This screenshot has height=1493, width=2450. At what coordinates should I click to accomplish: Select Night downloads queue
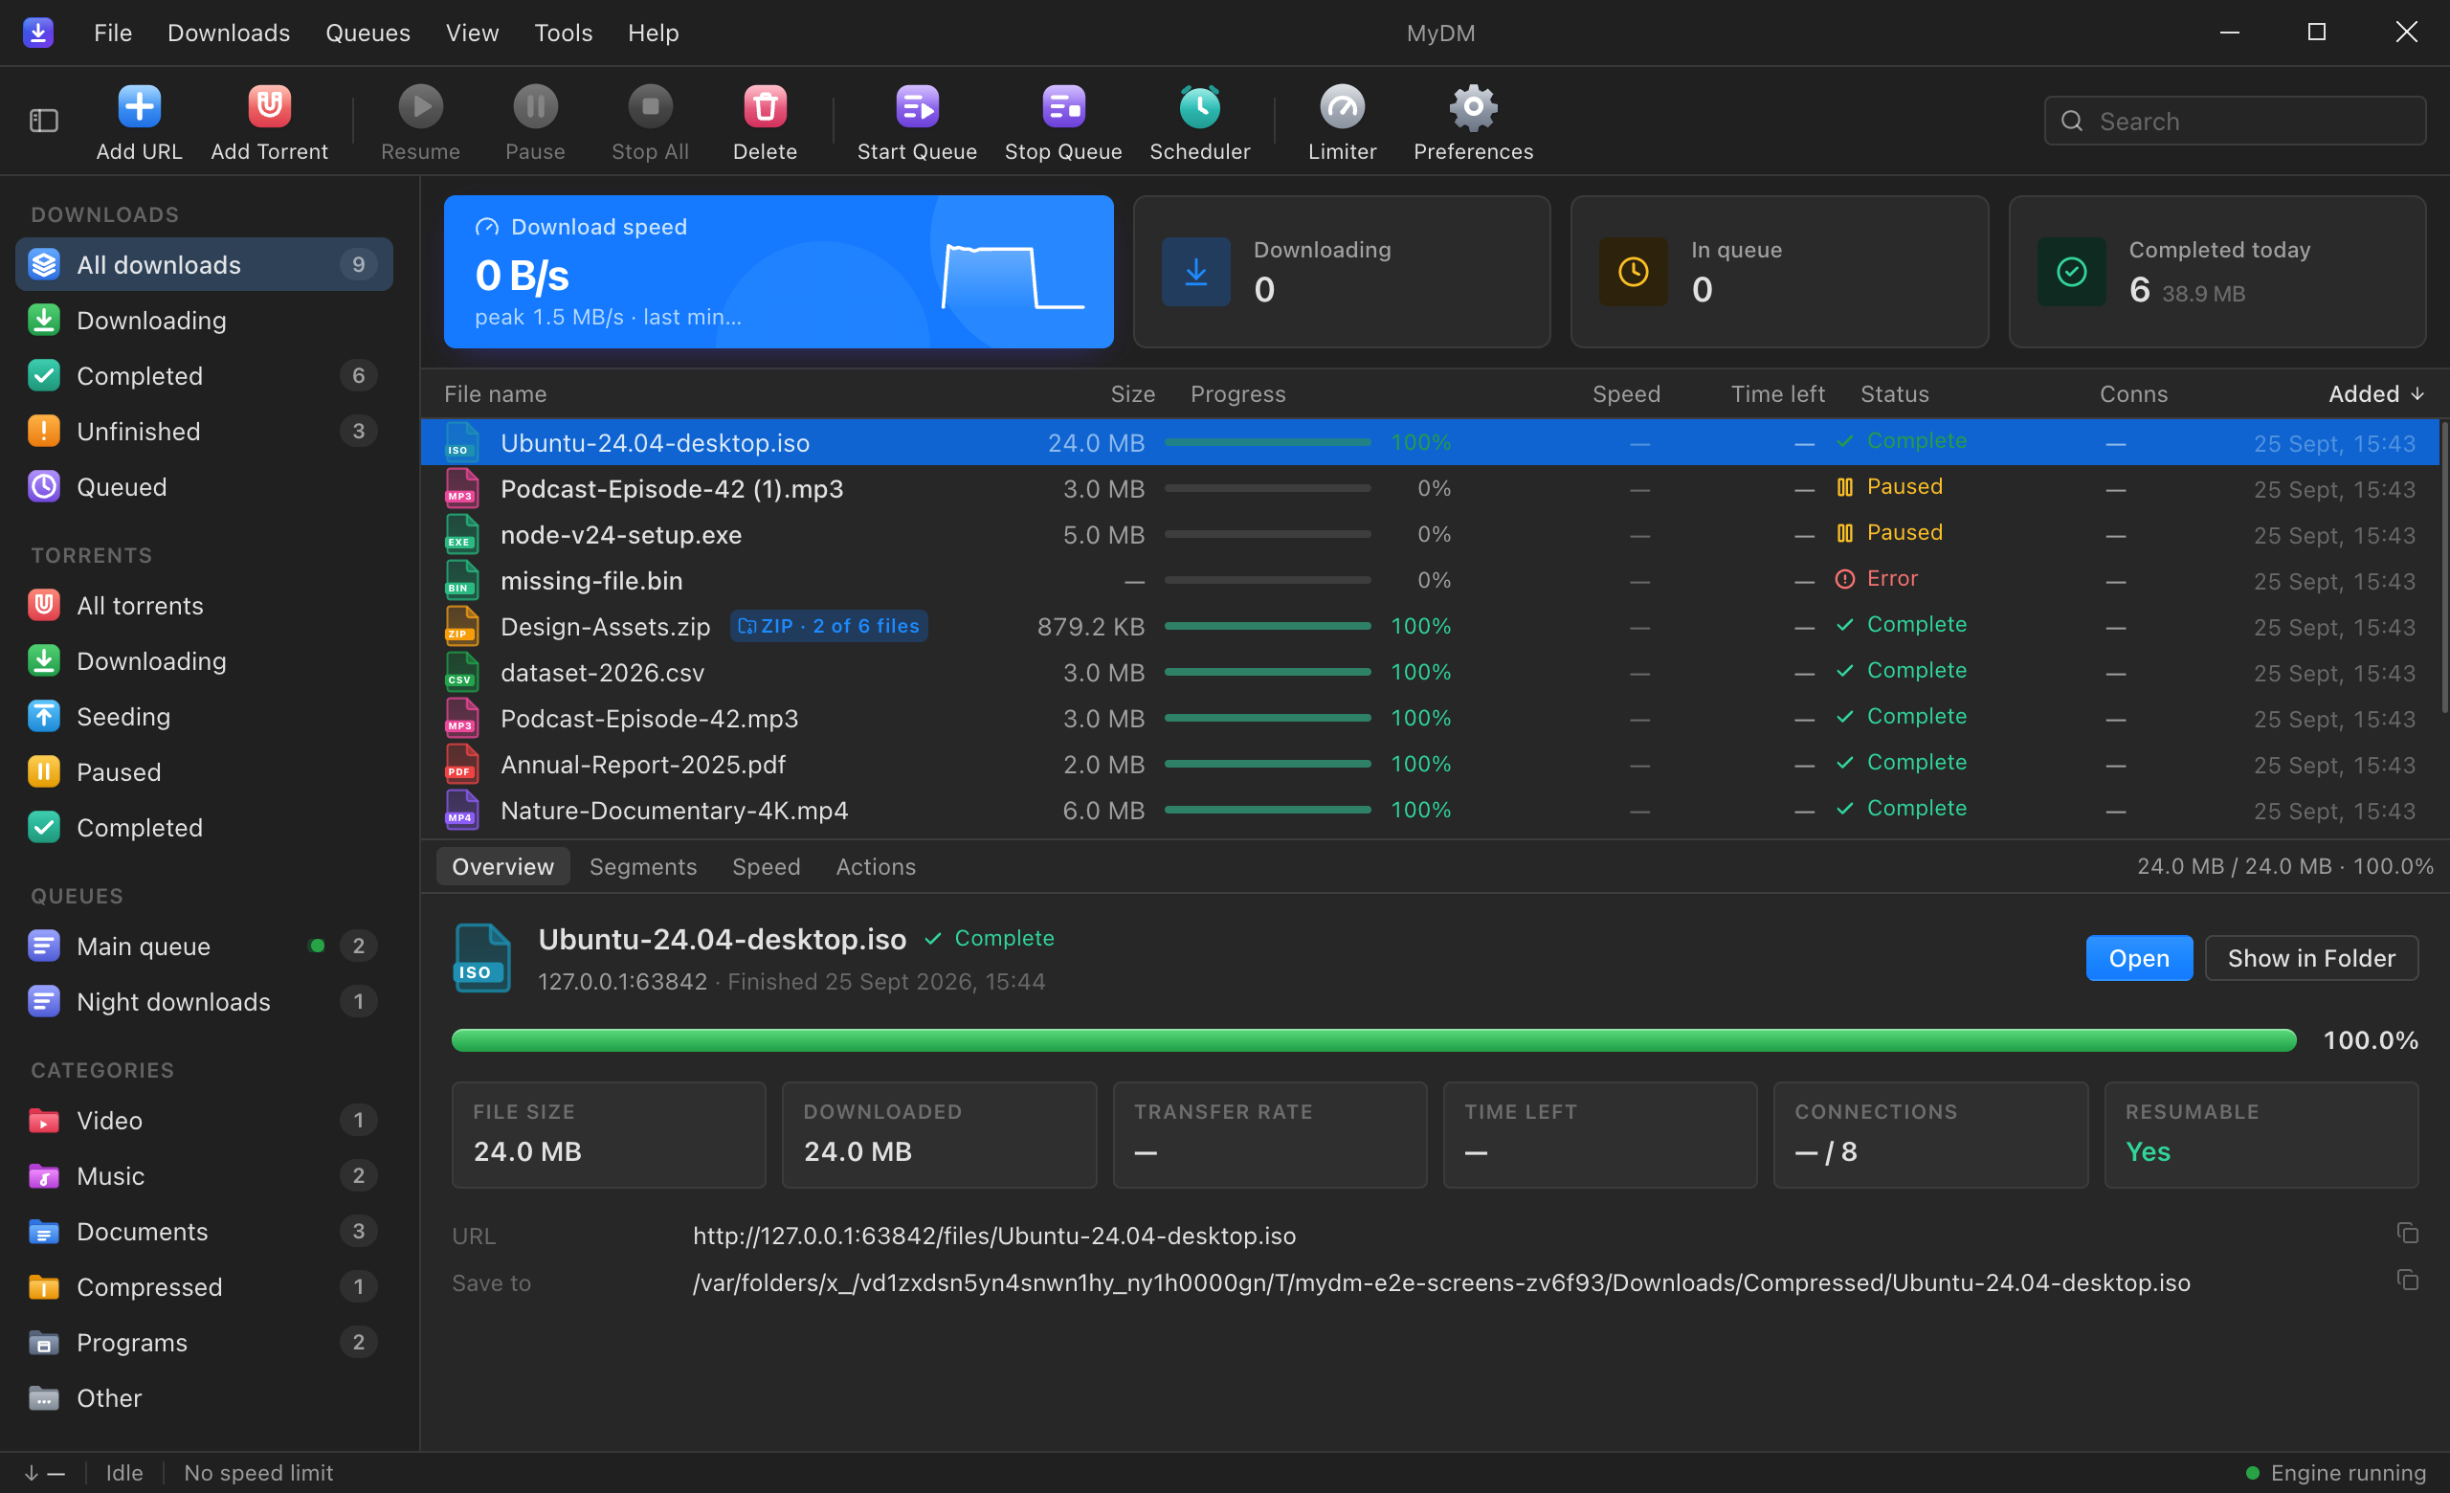coord(204,1002)
